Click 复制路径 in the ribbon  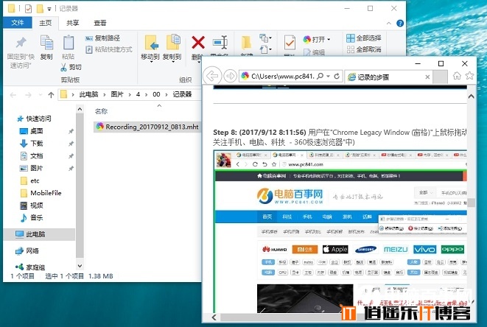(x=102, y=38)
